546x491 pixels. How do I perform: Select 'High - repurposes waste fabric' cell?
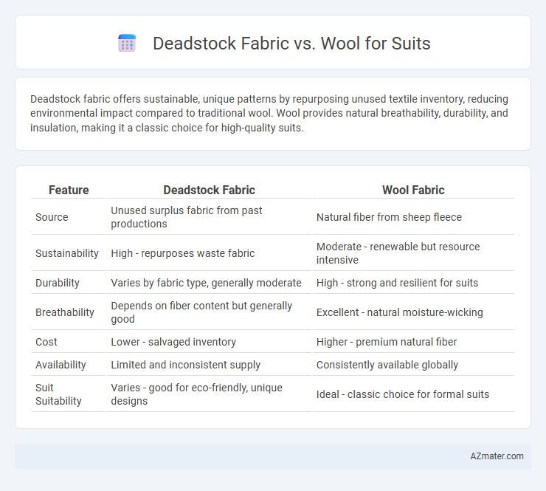(209, 253)
